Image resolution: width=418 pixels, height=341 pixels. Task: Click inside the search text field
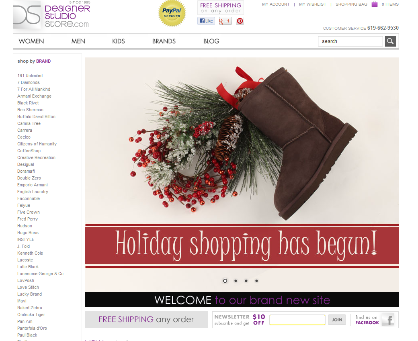click(x=350, y=41)
